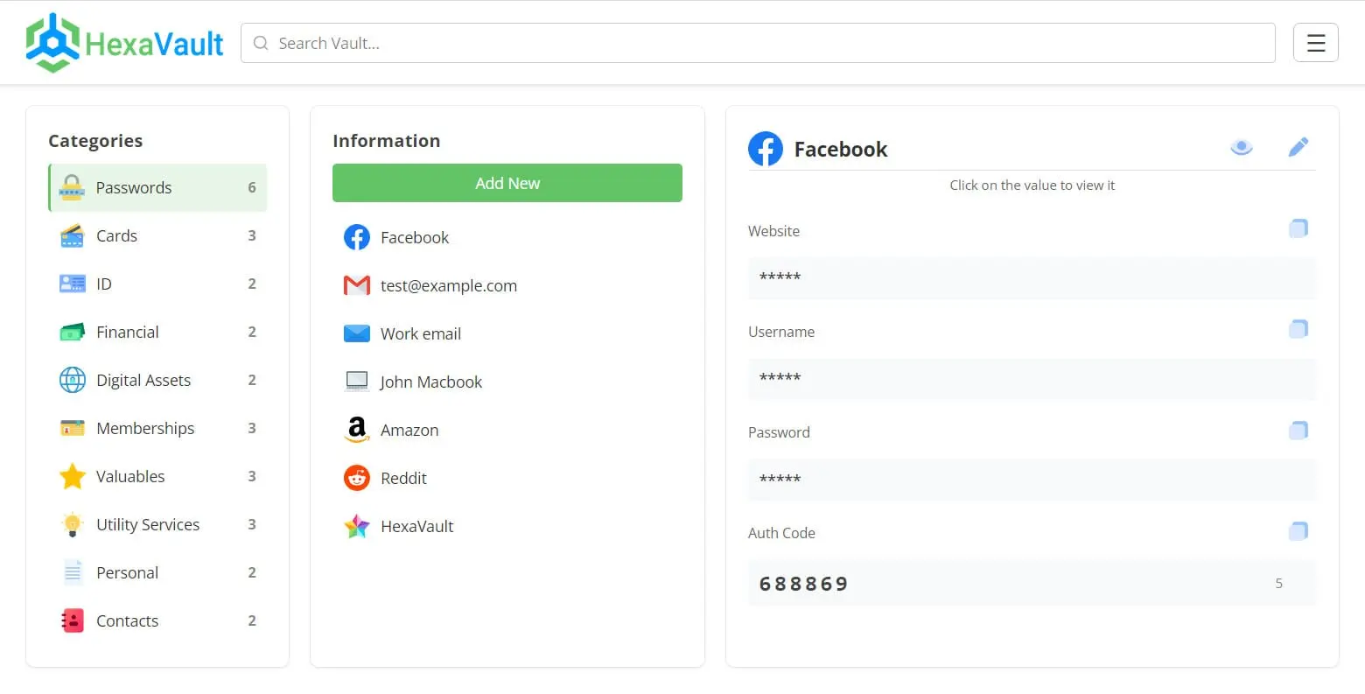Open the Cards category
The width and height of the screenshot is (1365, 694).
[x=157, y=235]
